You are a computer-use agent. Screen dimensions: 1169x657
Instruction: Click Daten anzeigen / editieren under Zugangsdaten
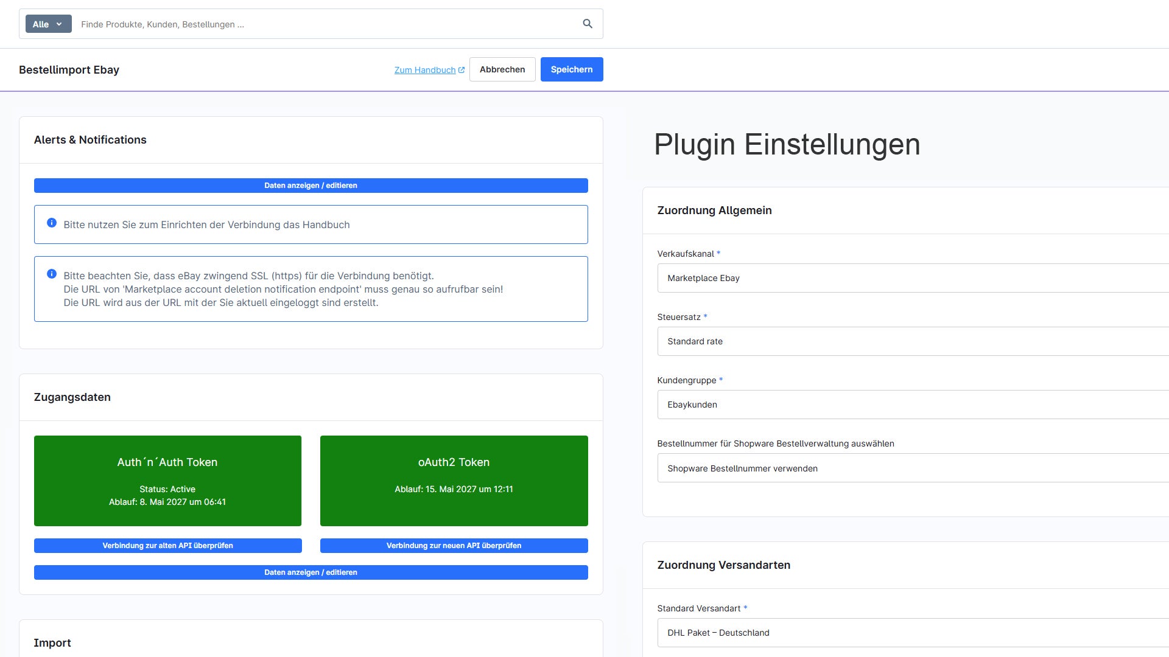pos(311,572)
